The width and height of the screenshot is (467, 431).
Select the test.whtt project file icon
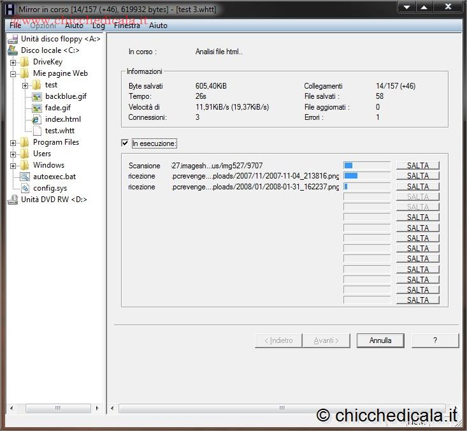(37, 131)
